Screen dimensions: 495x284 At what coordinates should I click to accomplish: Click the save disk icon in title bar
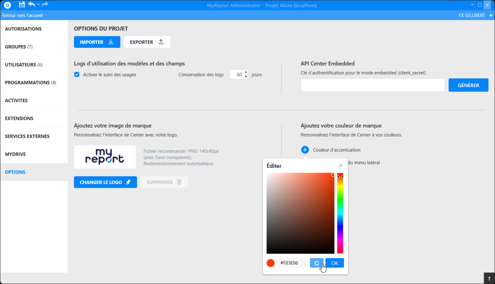pyautogui.click(x=22, y=5)
